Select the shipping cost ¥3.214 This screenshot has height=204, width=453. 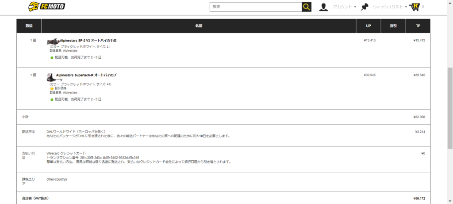point(420,132)
